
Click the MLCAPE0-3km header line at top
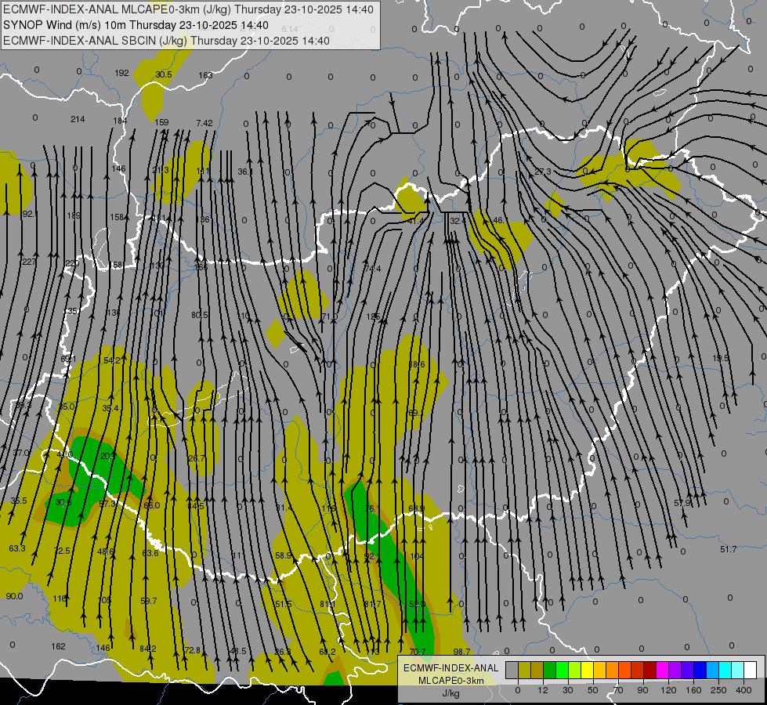[x=188, y=9]
